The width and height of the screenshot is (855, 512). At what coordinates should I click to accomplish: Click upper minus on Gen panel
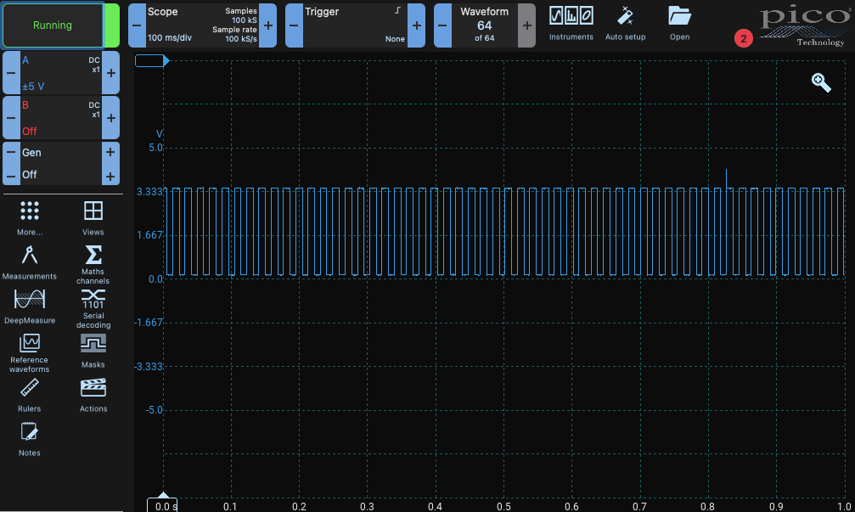tap(11, 152)
